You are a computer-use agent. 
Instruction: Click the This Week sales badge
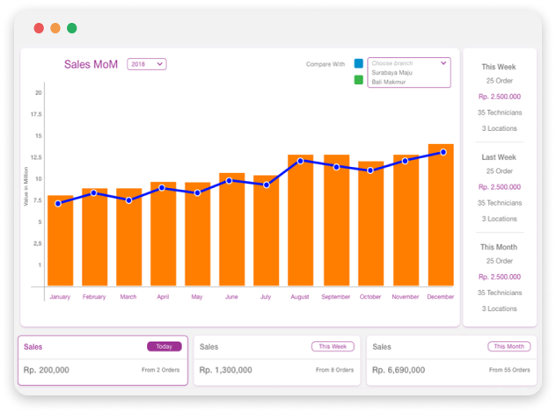[337, 346]
